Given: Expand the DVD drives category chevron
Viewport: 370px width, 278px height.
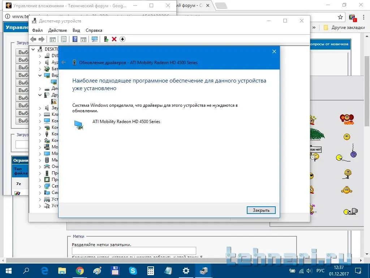Looking at the screenshot, I should (40, 56).
